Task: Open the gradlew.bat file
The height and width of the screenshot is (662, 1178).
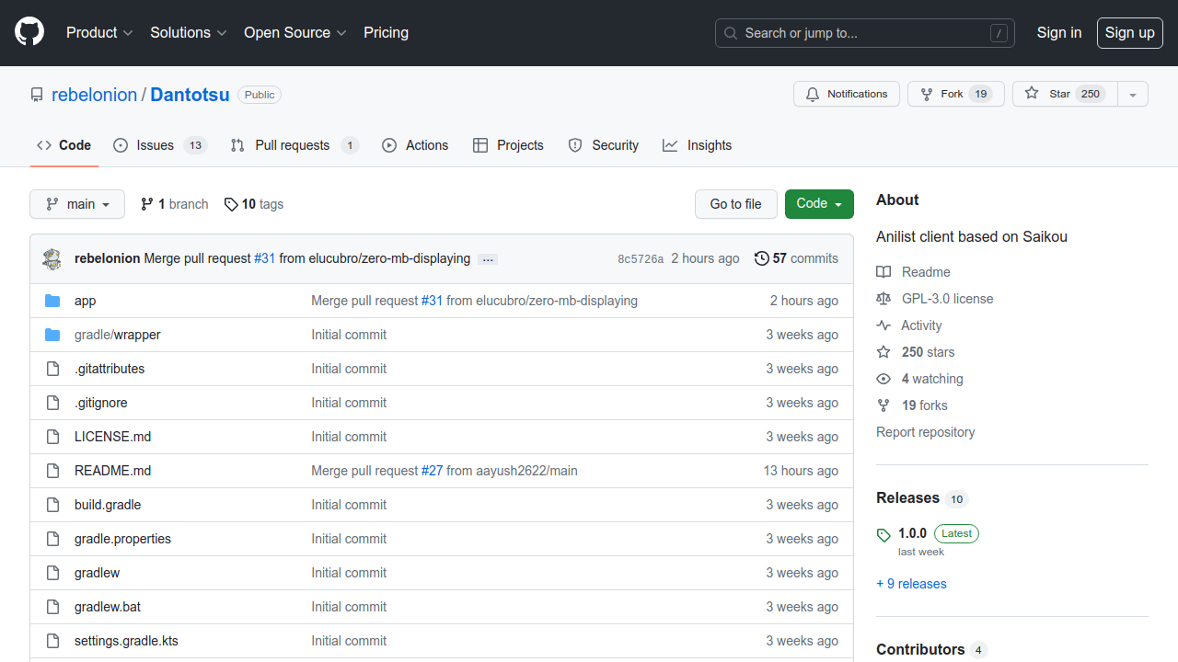Action: 108,607
